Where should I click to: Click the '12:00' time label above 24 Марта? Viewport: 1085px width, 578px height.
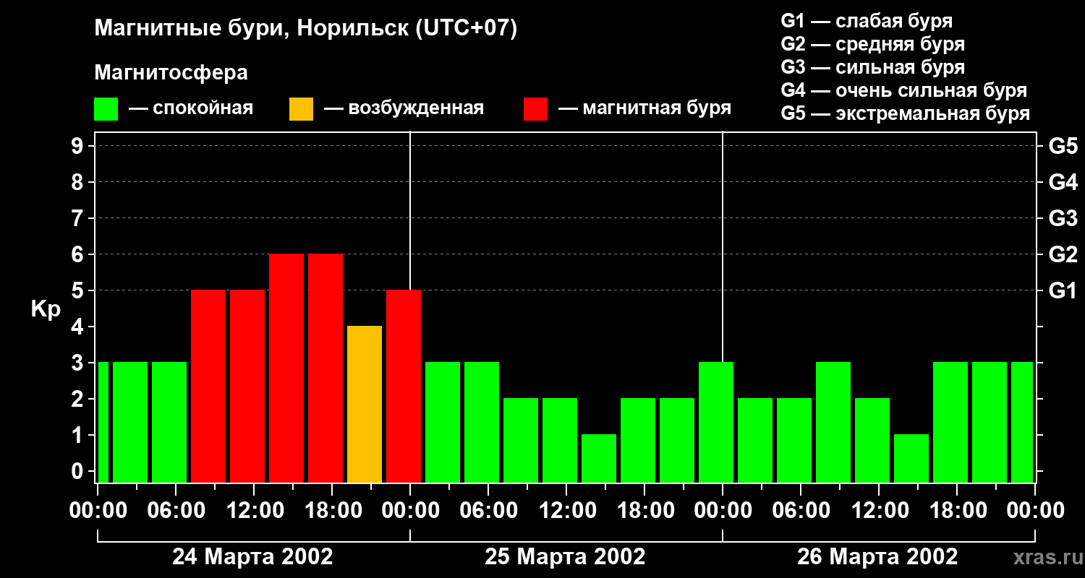(x=254, y=511)
